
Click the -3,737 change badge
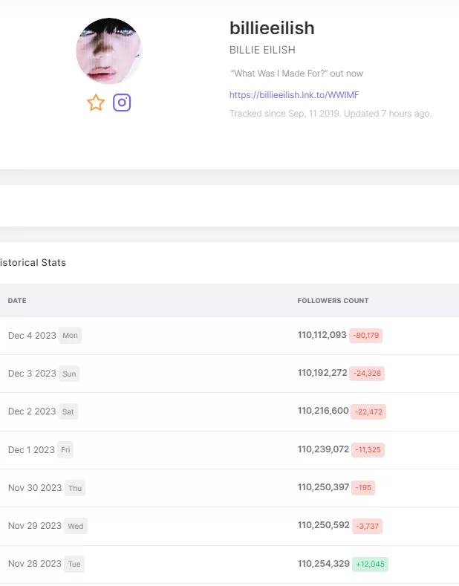pyautogui.click(x=367, y=526)
